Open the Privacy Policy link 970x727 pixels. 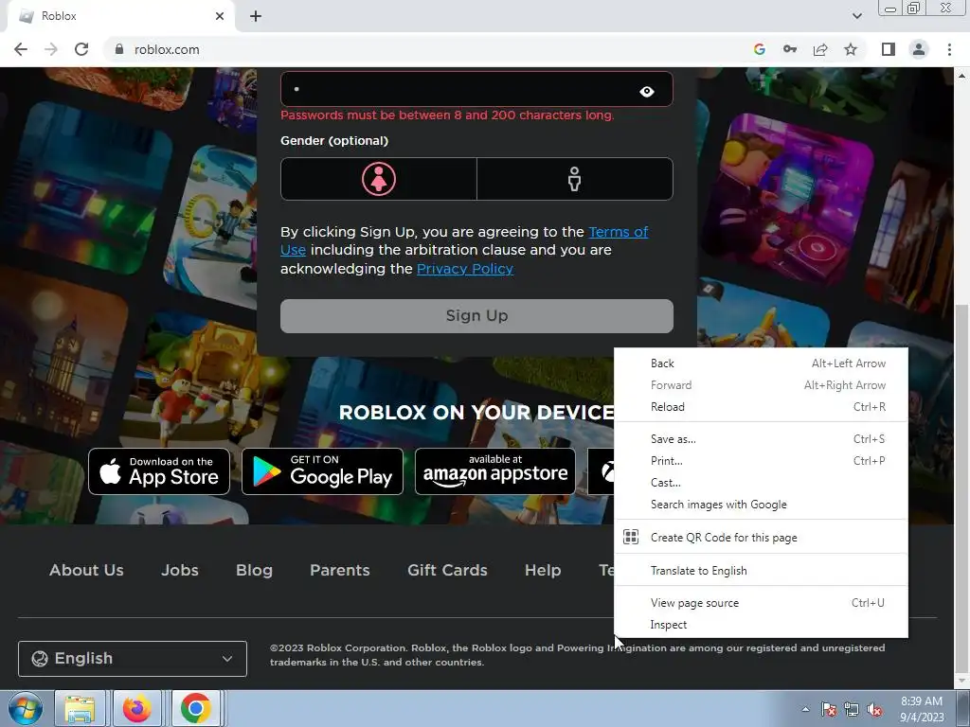point(465,269)
